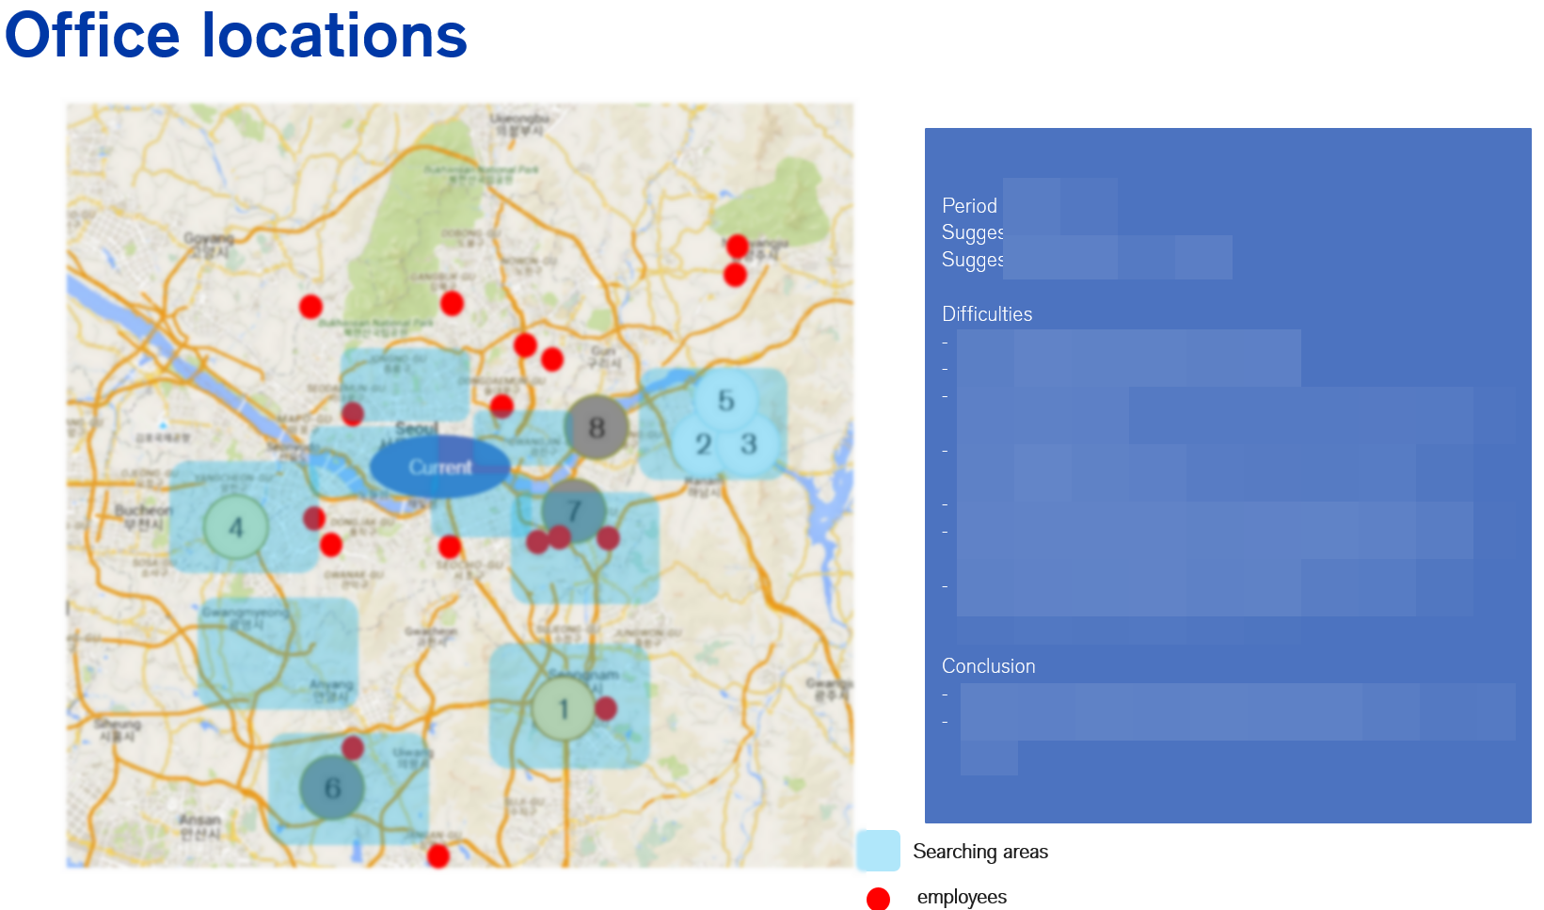This screenshot has height=910, width=1544.
Task: Click the Searching areas legend text
Action: point(980,852)
